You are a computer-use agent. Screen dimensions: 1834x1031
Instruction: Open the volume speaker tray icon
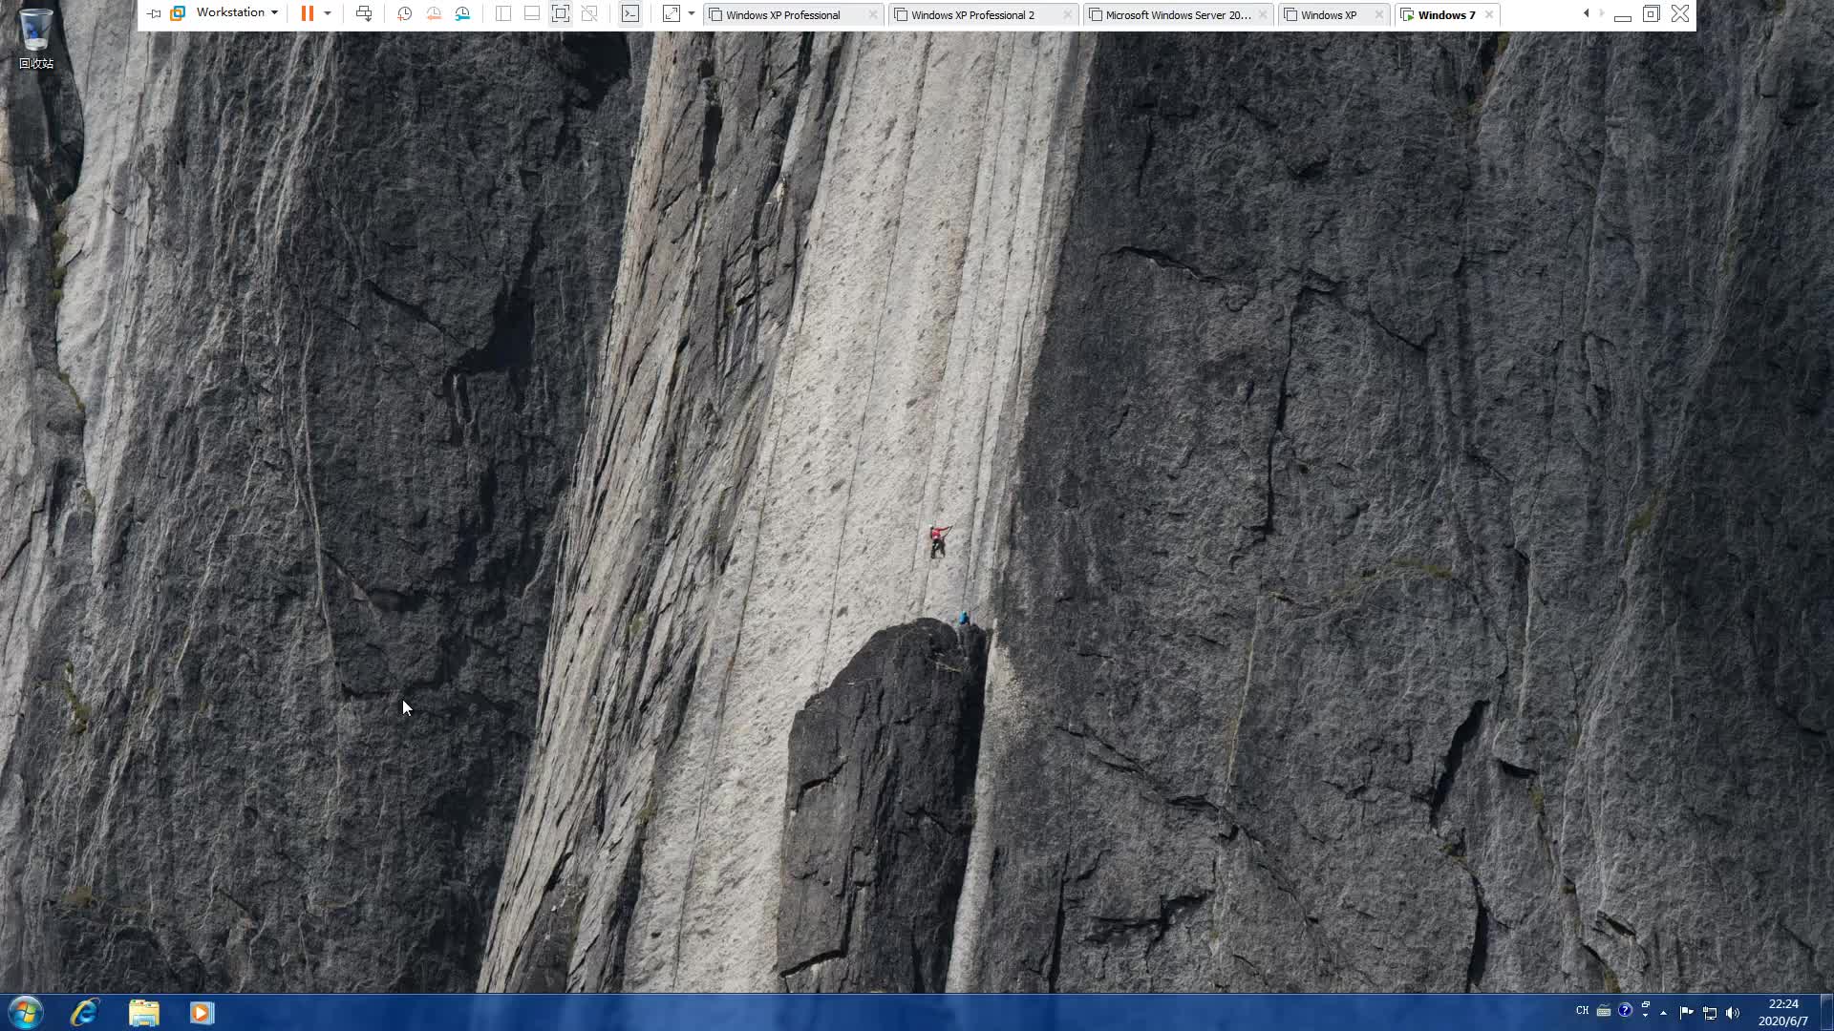(x=1733, y=1013)
